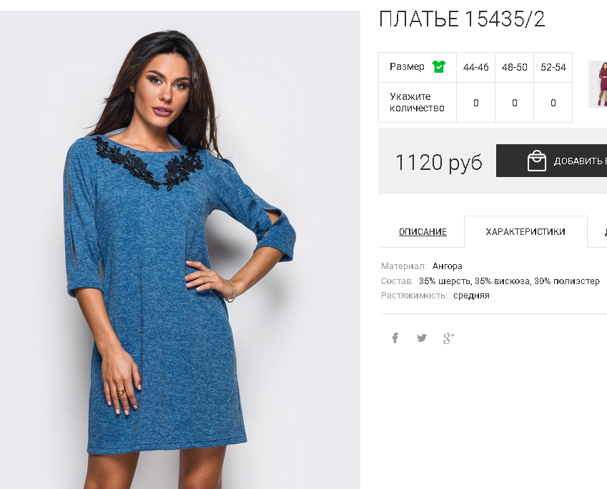The width and height of the screenshot is (607, 489).
Task: Click the main blue dress photo
Action: pyautogui.click(x=180, y=250)
